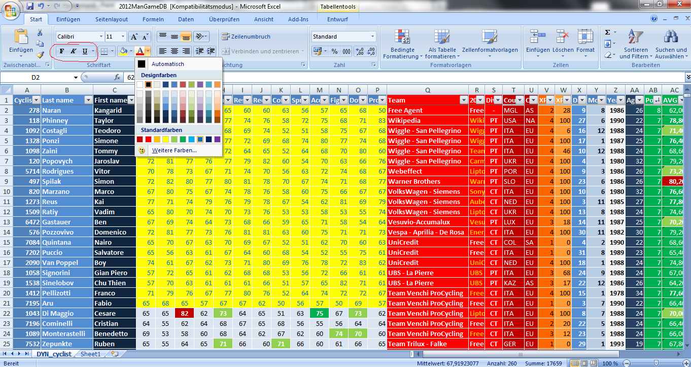Open the Entwurf table tools tab
The image size is (691, 367).
point(337,19)
